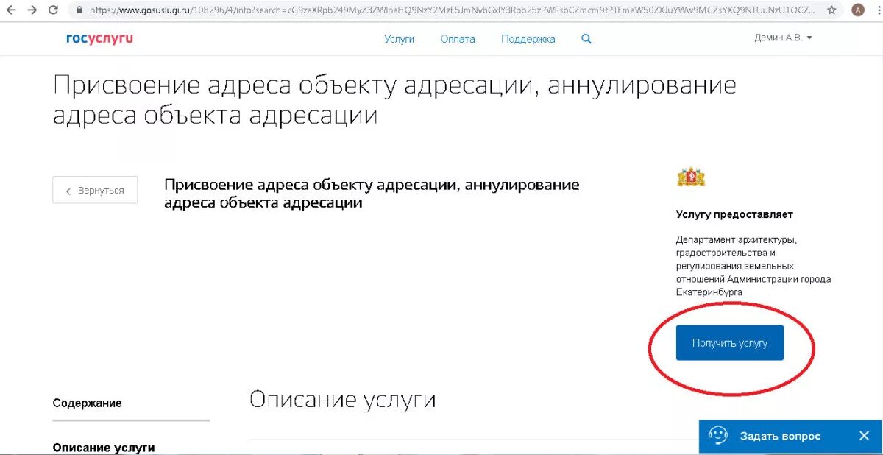This screenshot has height=455, width=883.
Task: Close the Задать вопрос chat widget
Action: [864, 436]
